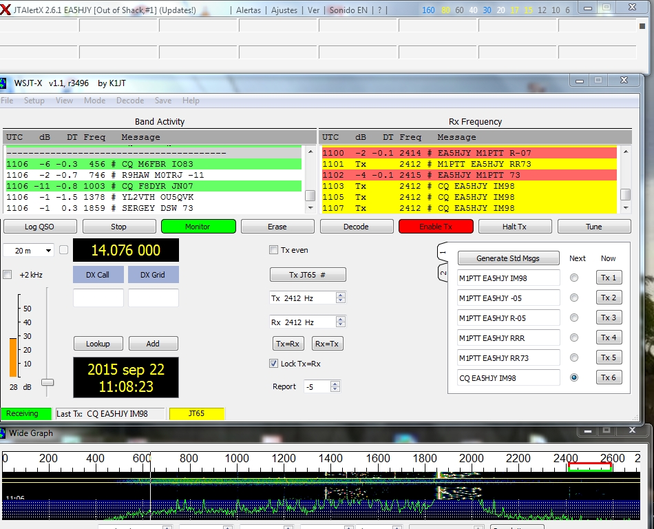Click the EA5HJY M1PTT 73 line
The width and height of the screenshot is (654, 529).
(470, 175)
